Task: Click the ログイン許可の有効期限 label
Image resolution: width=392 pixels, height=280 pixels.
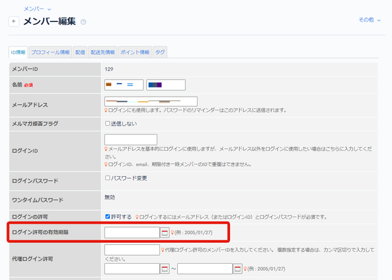Action: (x=41, y=232)
